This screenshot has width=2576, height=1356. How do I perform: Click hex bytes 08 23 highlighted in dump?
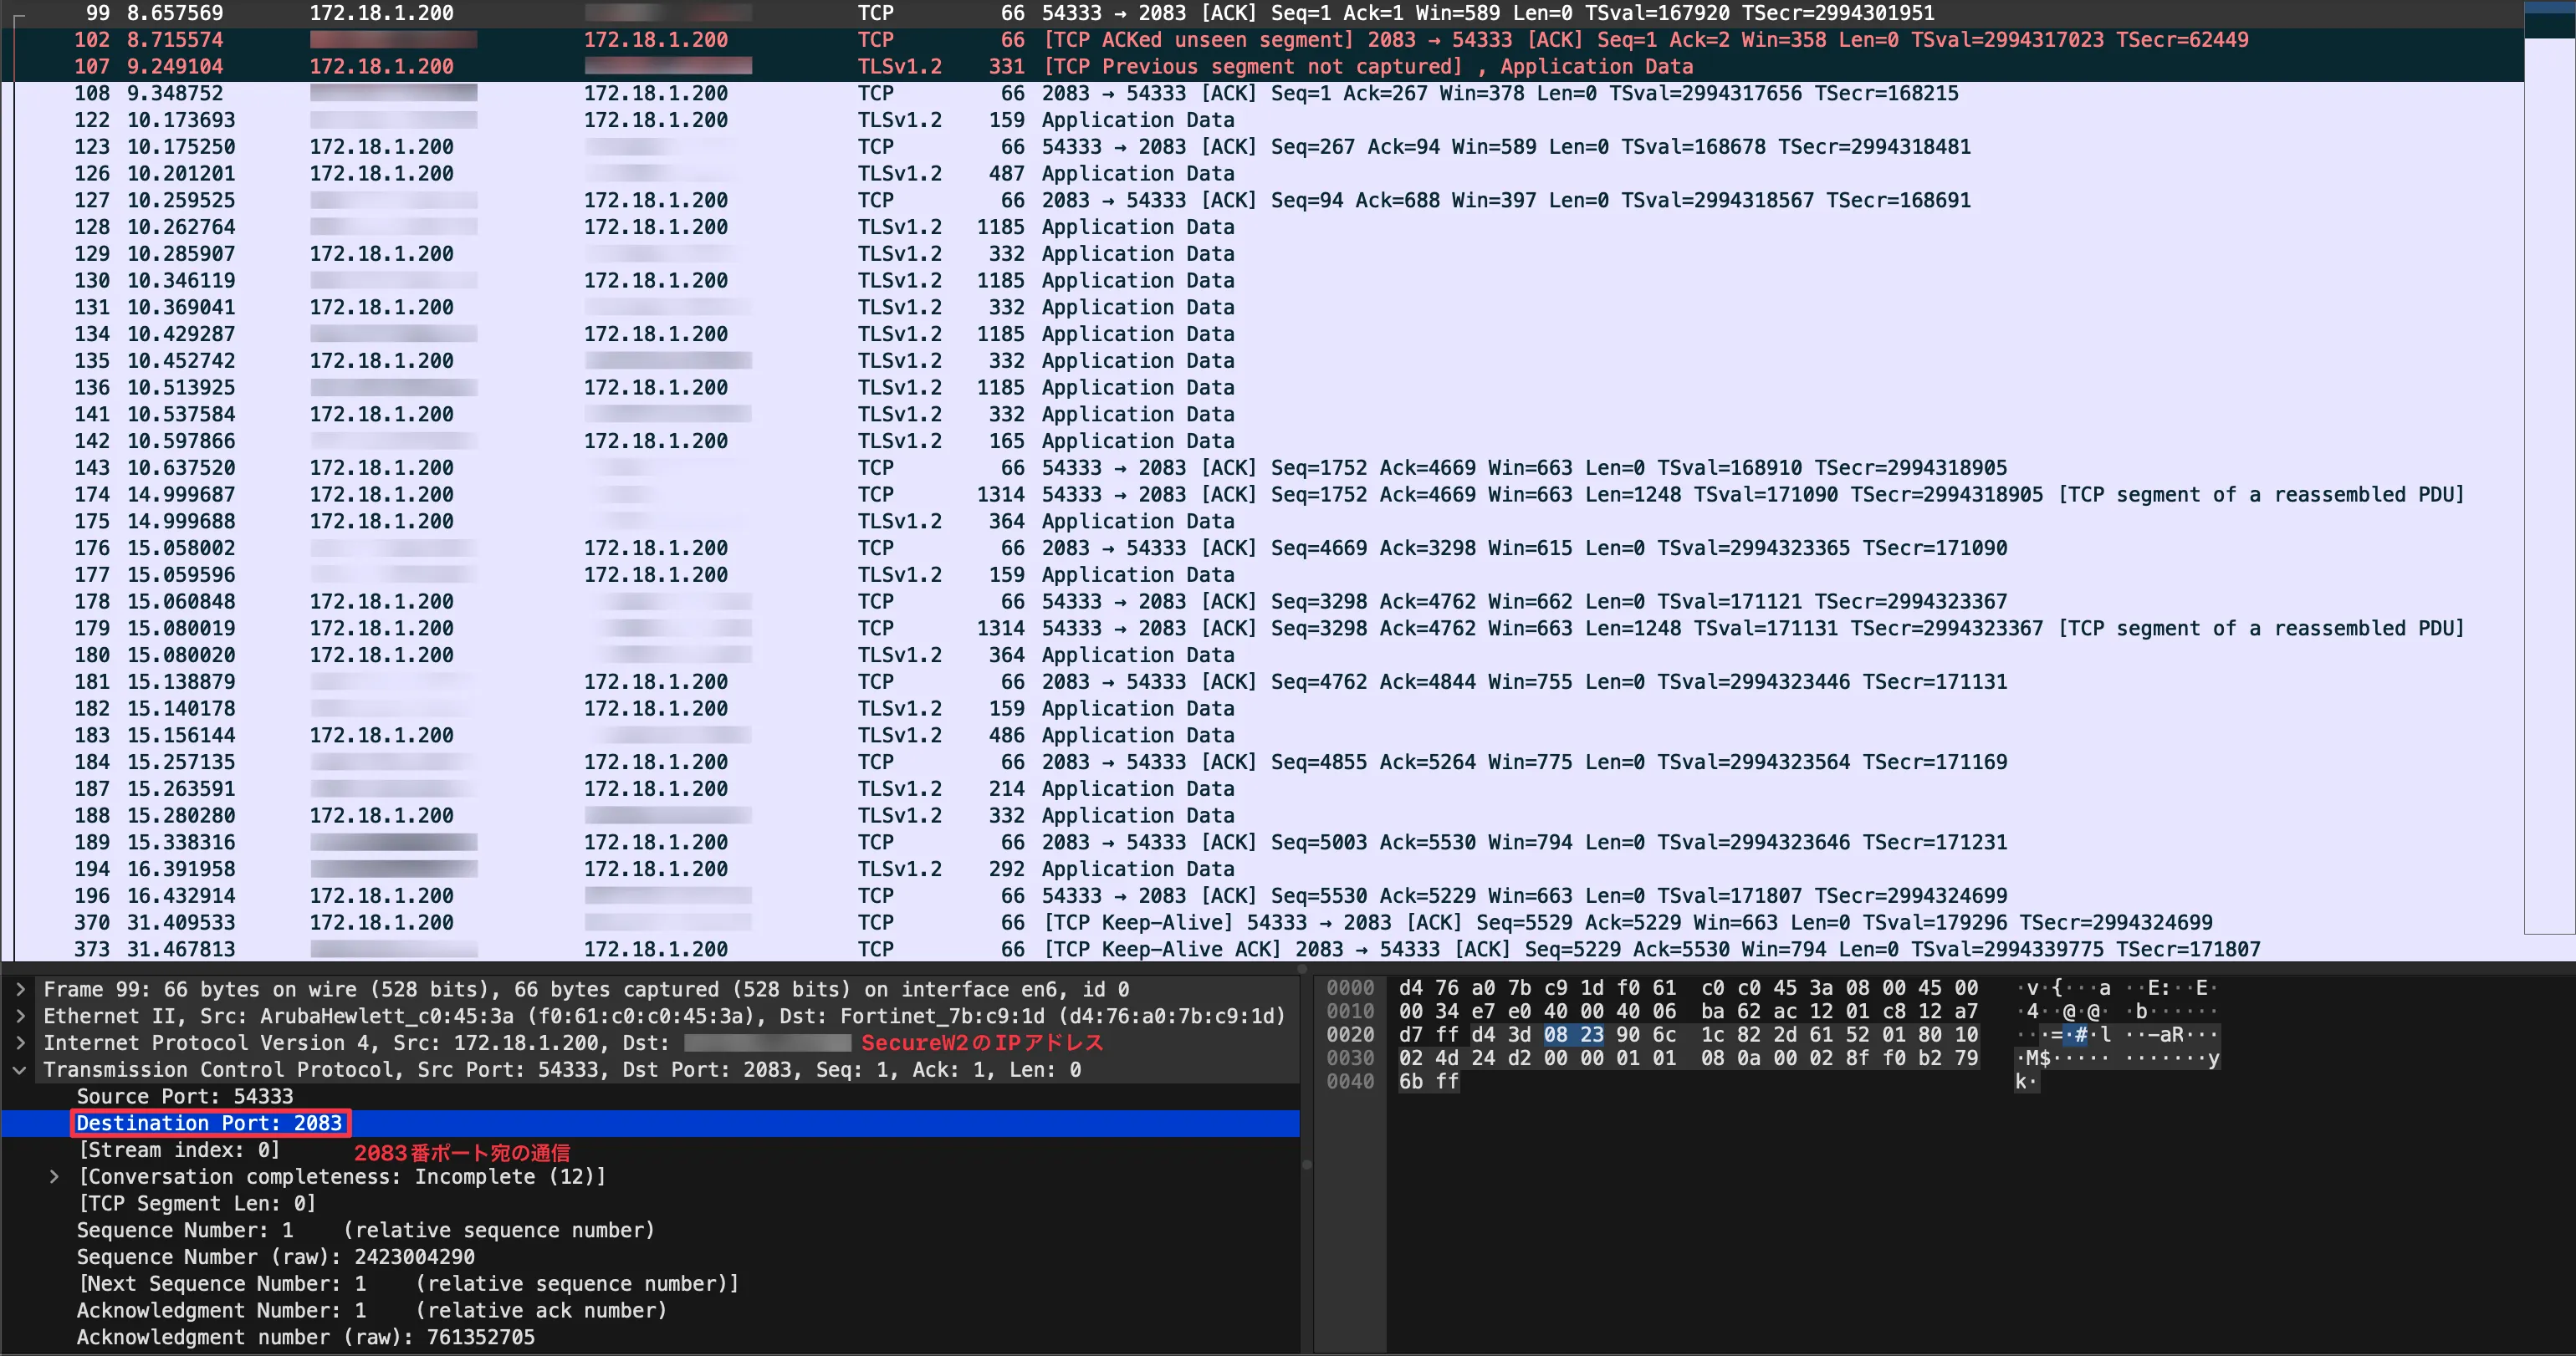pos(1573,1034)
